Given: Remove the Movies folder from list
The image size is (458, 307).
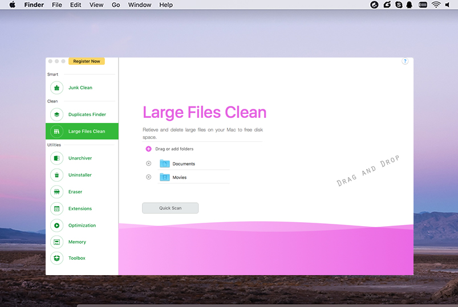Looking at the screenshot, I should coord(148,177).
